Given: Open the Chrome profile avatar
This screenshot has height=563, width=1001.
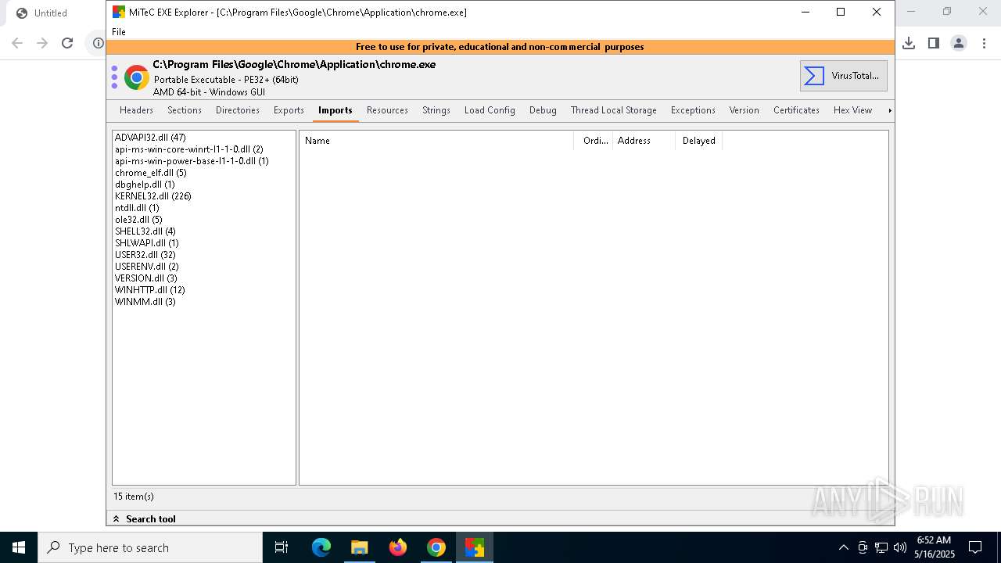Looking at the screenshot, I should [x=959, y=43].
